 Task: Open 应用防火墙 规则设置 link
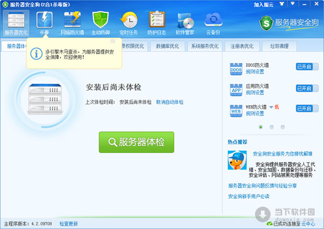click(x=255, y=93)
